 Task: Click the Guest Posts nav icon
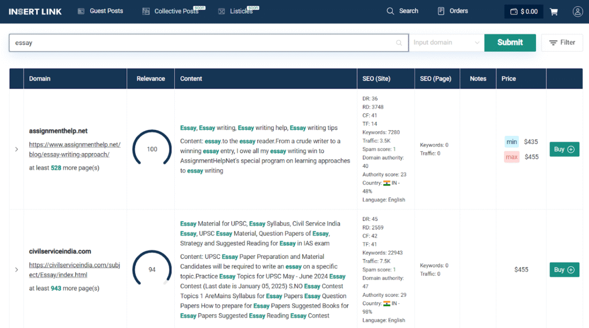[81, 12]
